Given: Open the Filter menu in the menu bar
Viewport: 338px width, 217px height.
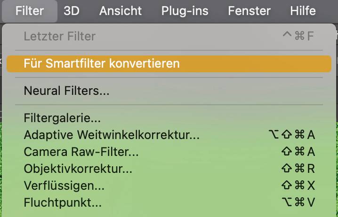Looking at the screenshot, I should pos(30,11).
